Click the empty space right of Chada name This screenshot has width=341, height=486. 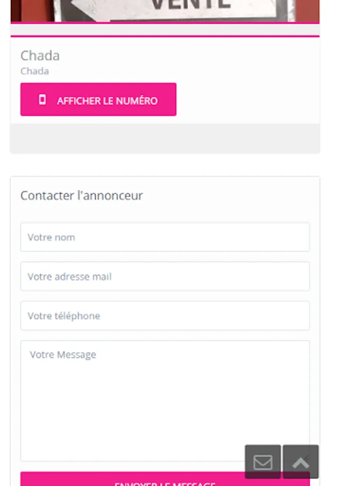click(189, 56)
